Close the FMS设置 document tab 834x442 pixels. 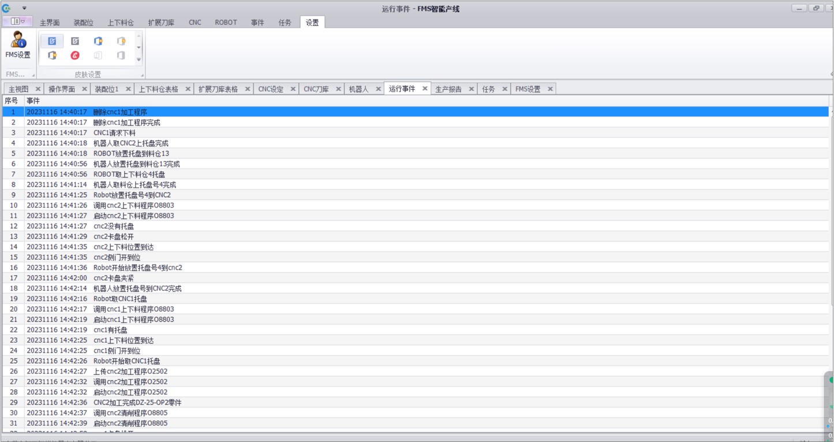pos(550,89)
